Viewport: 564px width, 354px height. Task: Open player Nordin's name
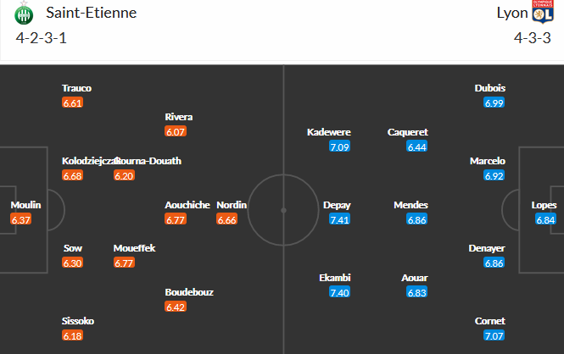pyautogui.click(x=232, y=205)
